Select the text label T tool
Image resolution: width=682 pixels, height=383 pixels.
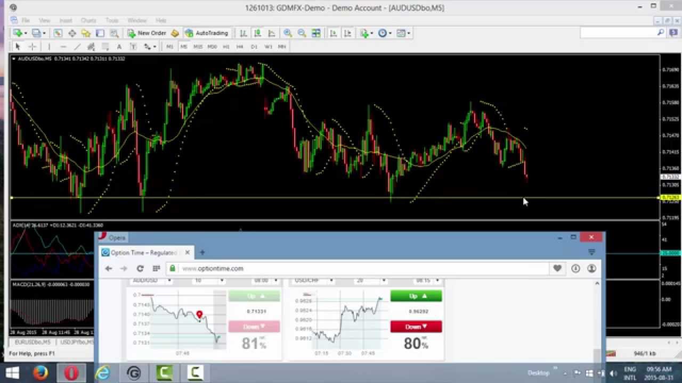point(133,47)
